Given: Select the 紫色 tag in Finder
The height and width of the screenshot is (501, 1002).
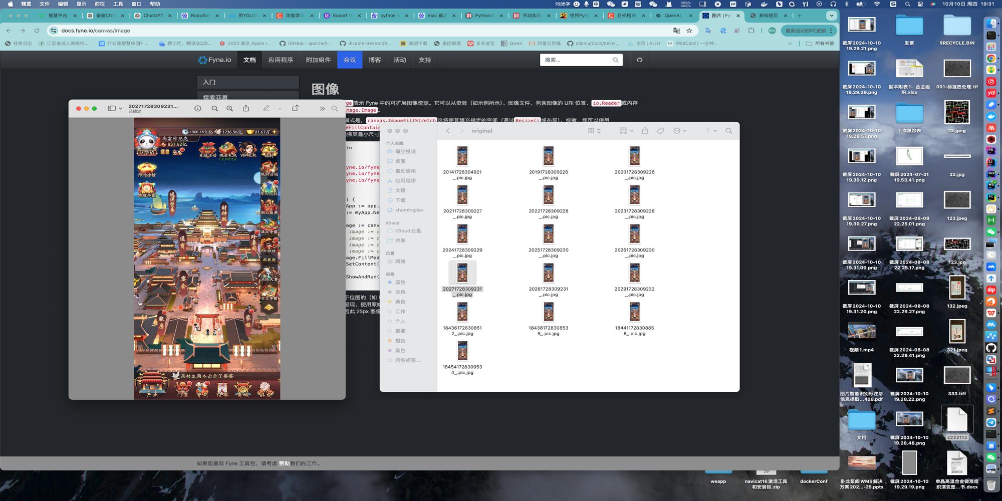Looking at the screenshot, I should coord(396,351).
